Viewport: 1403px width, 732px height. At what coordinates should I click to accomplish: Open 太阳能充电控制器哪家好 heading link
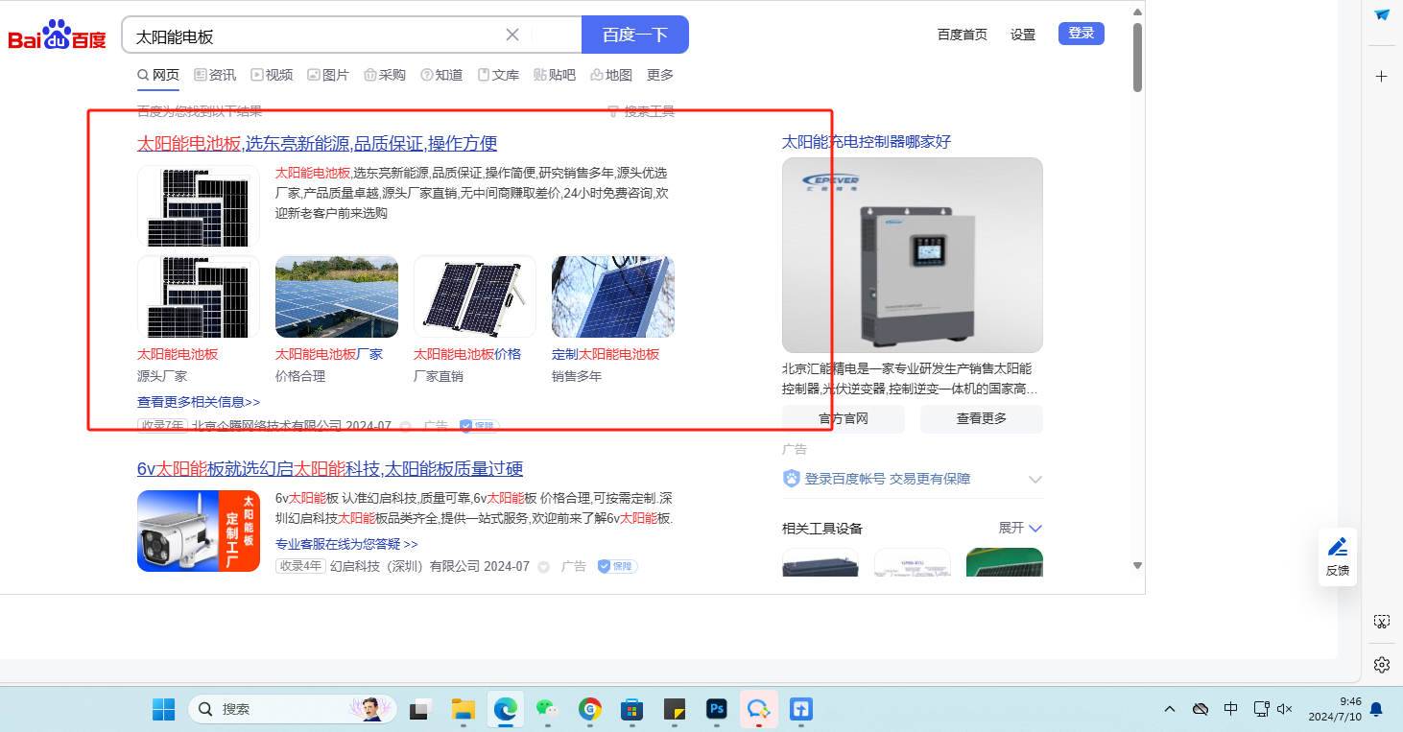click(x=867, y=142)
